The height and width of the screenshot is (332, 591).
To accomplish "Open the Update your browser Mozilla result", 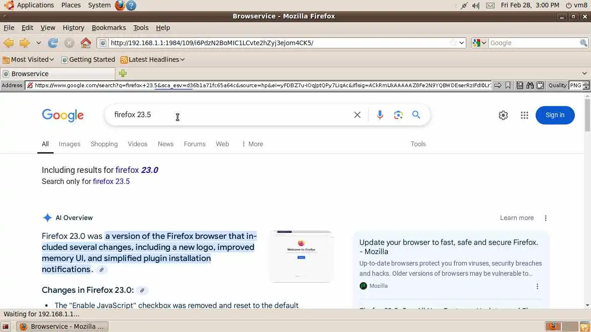I will [449, 247].
